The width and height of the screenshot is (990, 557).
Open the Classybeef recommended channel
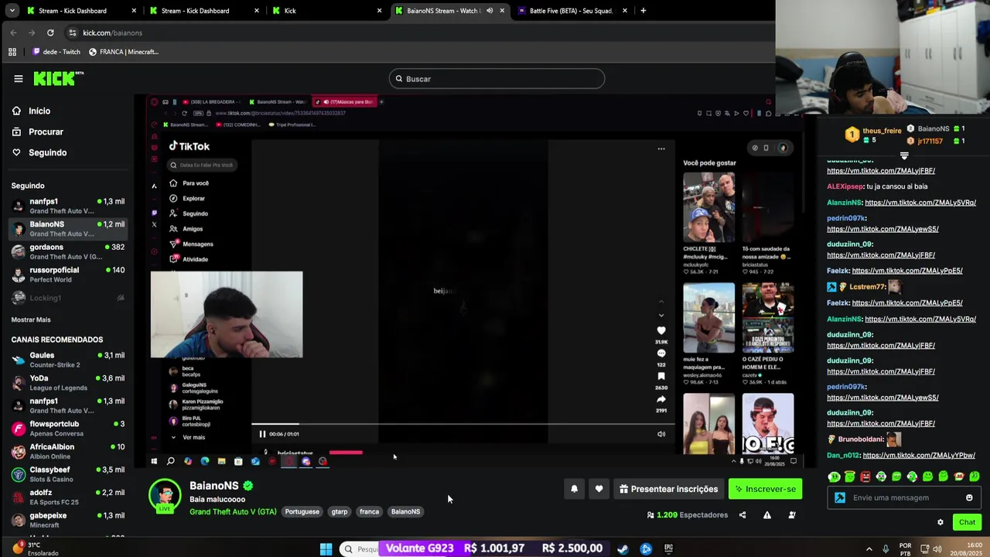68,474
